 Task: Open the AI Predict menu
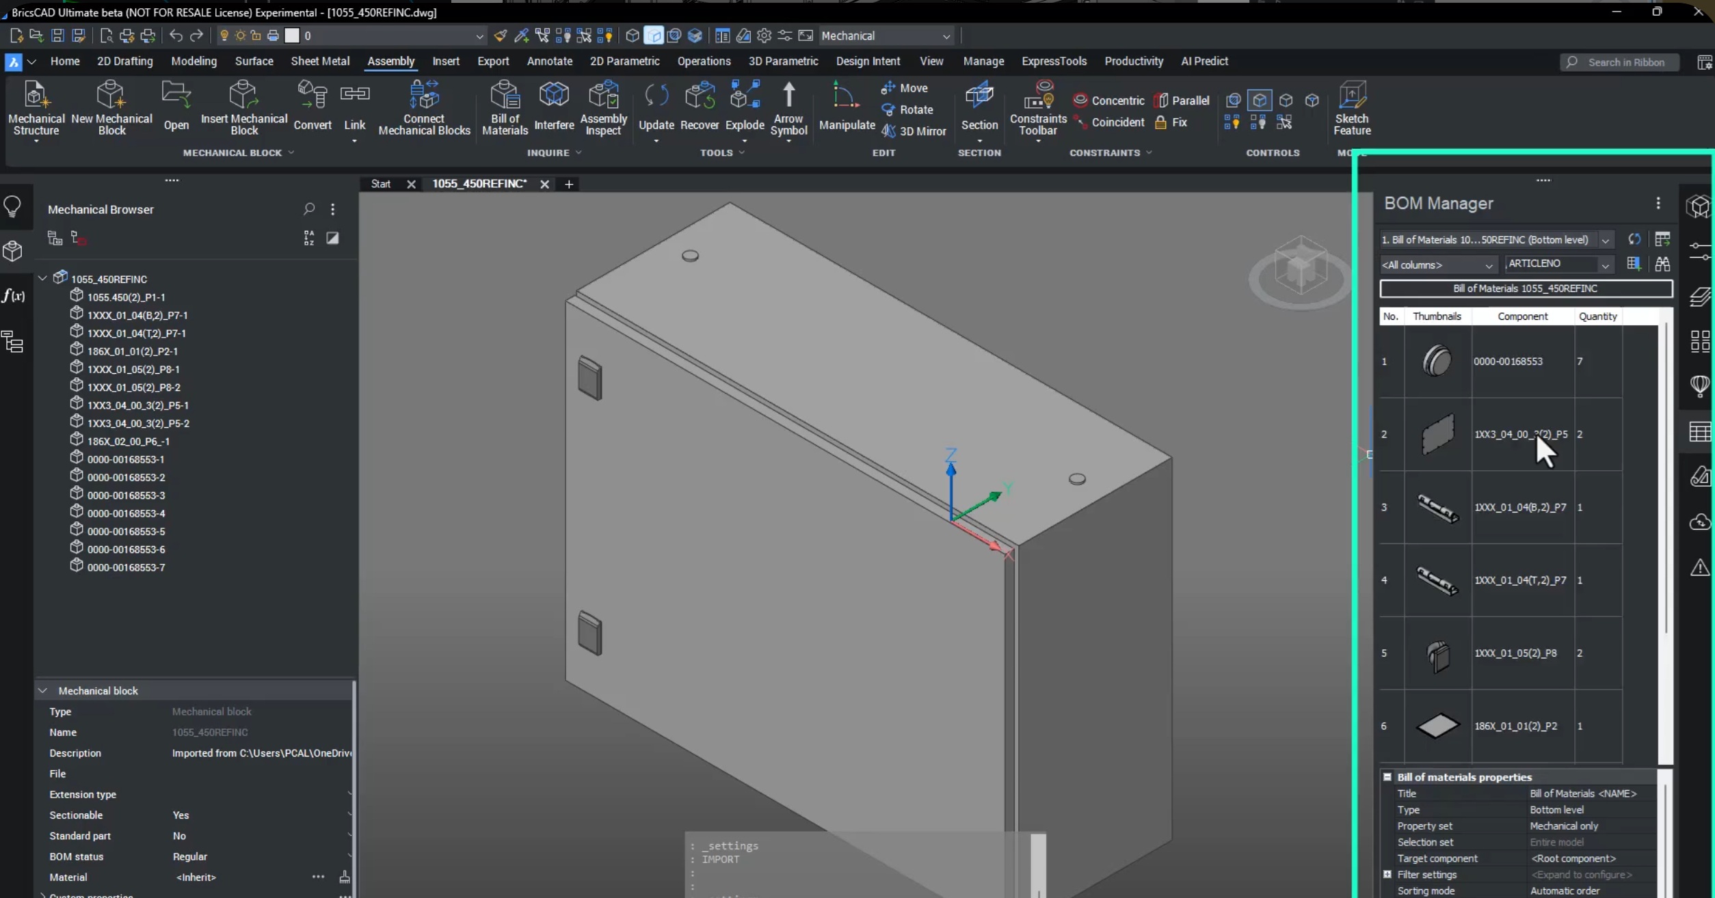click(1204, 61)
